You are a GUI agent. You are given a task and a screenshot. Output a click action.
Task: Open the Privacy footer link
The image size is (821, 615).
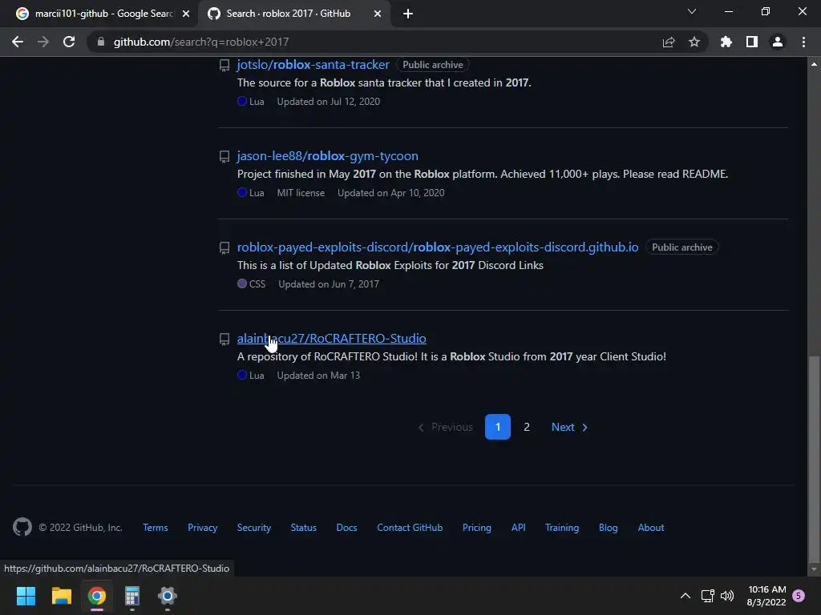pyautogui.click(x=202, y=528)
